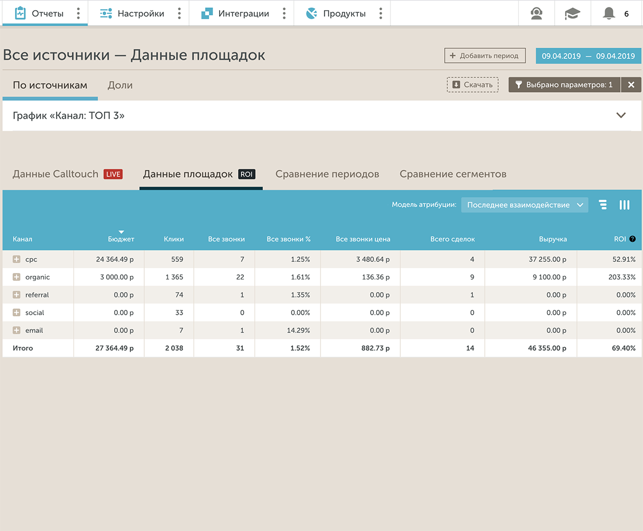The image size is (643, 531).
Task: Click the social channel name
Action: click(35, 313)
